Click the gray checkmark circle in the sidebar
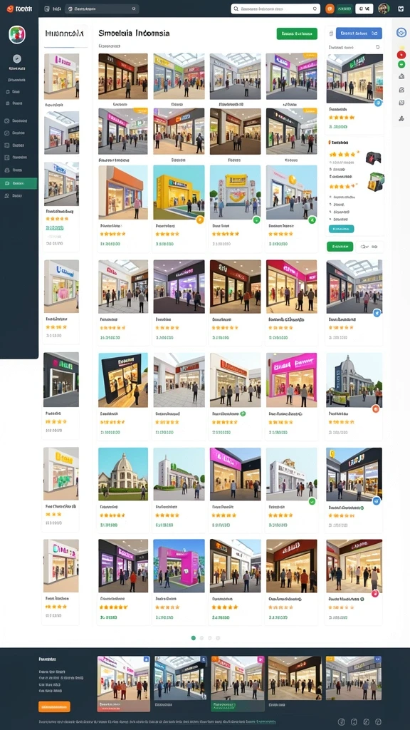 point(17,58)
